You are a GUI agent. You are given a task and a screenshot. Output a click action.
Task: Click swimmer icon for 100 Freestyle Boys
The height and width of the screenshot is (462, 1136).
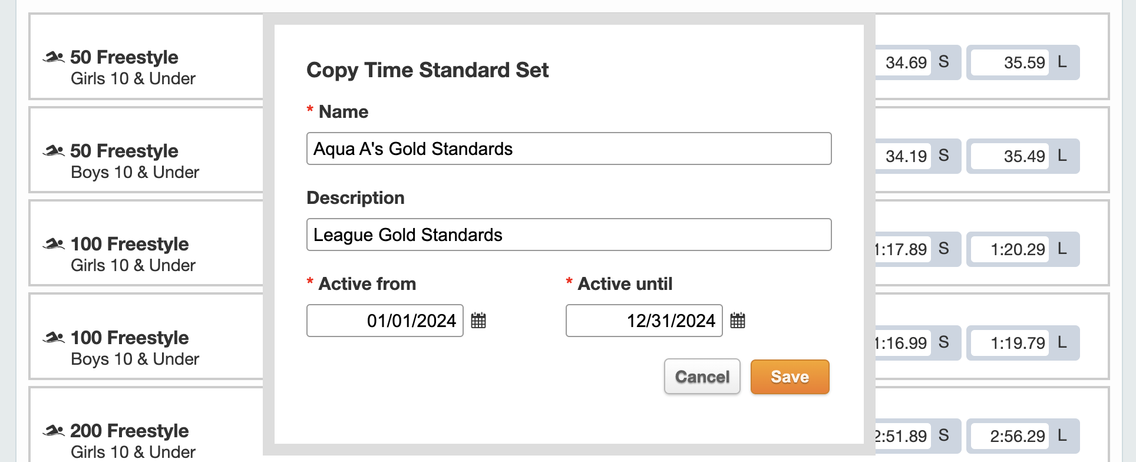[54, 338]
